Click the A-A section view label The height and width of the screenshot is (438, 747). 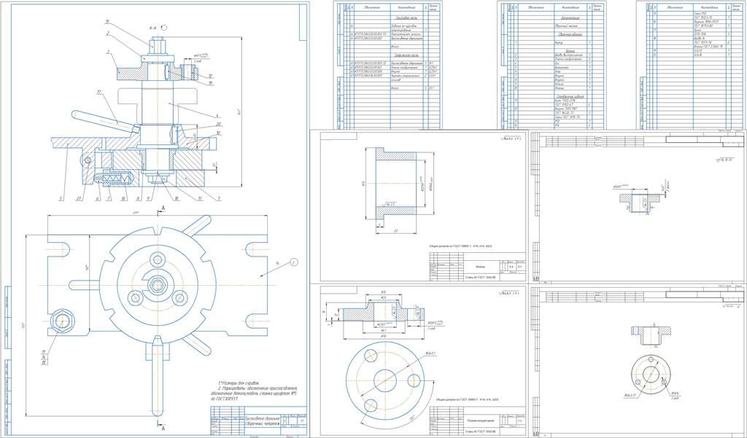(x=153, y=28)
